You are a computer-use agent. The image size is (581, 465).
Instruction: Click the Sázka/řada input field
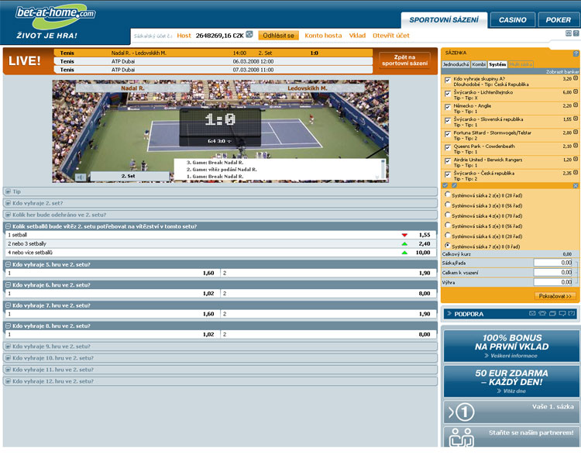(553, 263)
